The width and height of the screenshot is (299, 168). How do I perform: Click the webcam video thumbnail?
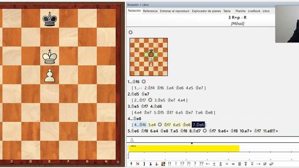coord(287,24)
